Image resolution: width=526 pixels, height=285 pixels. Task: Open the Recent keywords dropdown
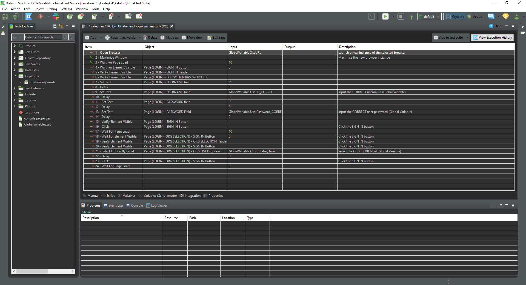(x=140, y=38)
